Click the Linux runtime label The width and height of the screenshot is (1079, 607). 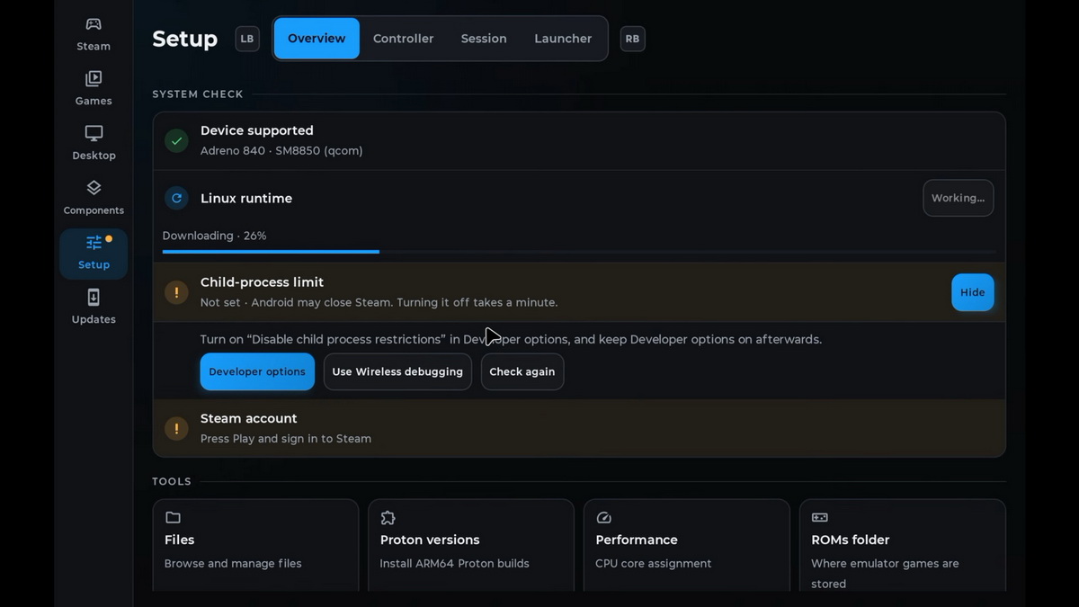tap(246, 198)
